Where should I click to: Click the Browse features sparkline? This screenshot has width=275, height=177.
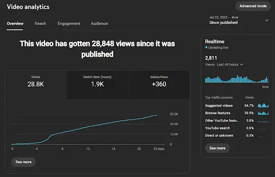[263, 113]
